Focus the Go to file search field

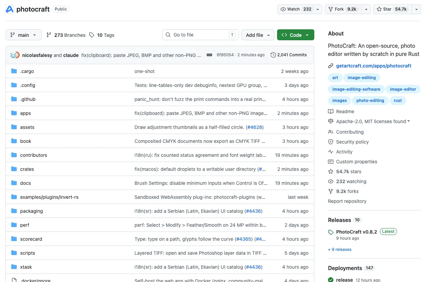tap(201, 35)
